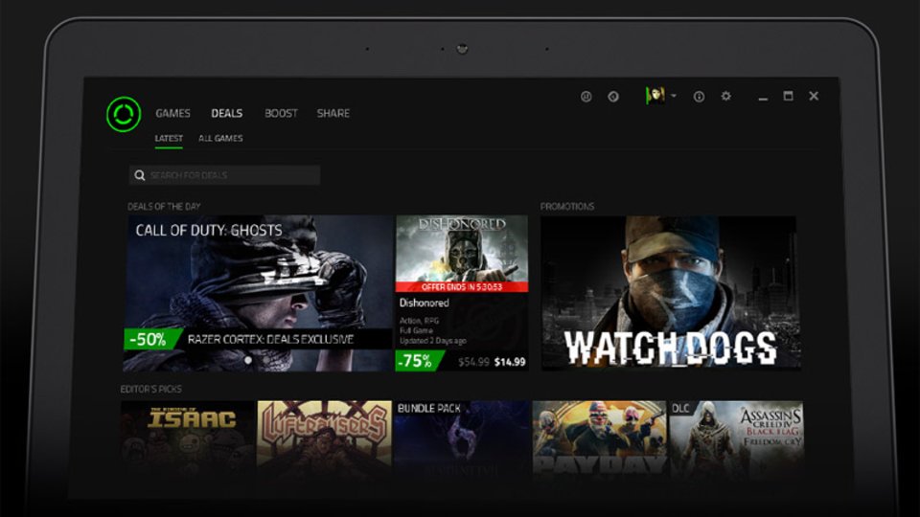The width and height of the screenshot is (920, 517).
Task: Open the info circle icon
Action: point(699,97)
